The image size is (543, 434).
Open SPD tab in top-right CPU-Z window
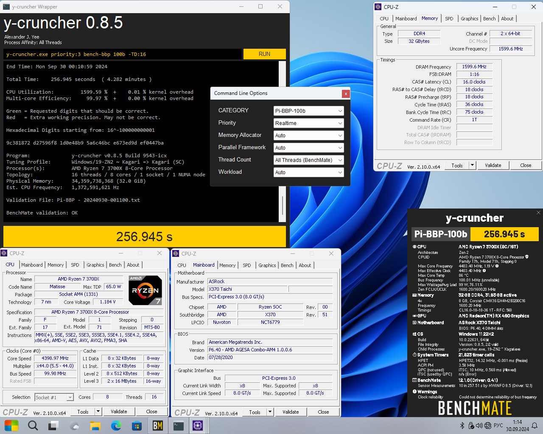[449, 19]
